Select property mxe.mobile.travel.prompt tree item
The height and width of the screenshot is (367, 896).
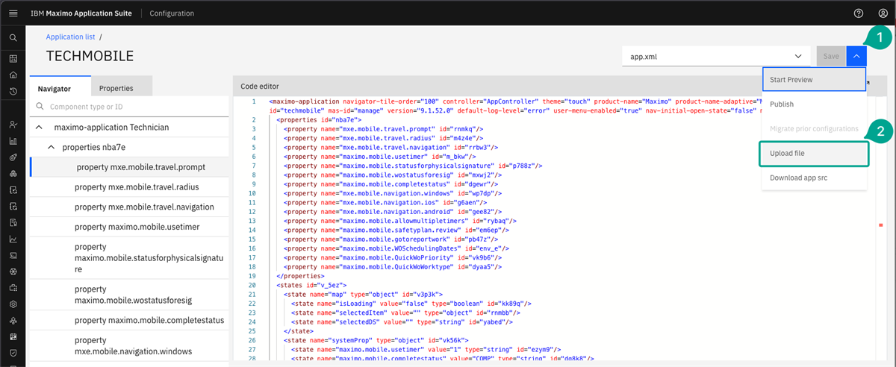[x=128, y=167]
